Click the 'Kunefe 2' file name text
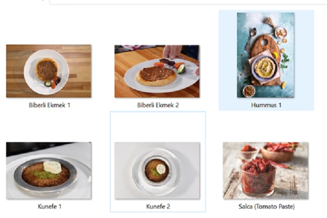 click(x=158, y=206)
